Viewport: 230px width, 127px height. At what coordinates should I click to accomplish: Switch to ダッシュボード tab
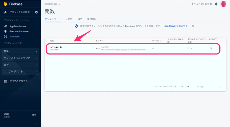pyautogui.click(x=53, y=19)
